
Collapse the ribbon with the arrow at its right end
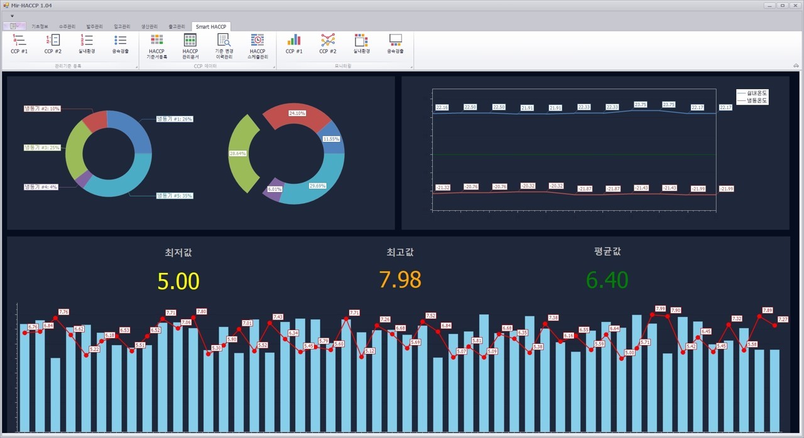click(x=796, y=65)
